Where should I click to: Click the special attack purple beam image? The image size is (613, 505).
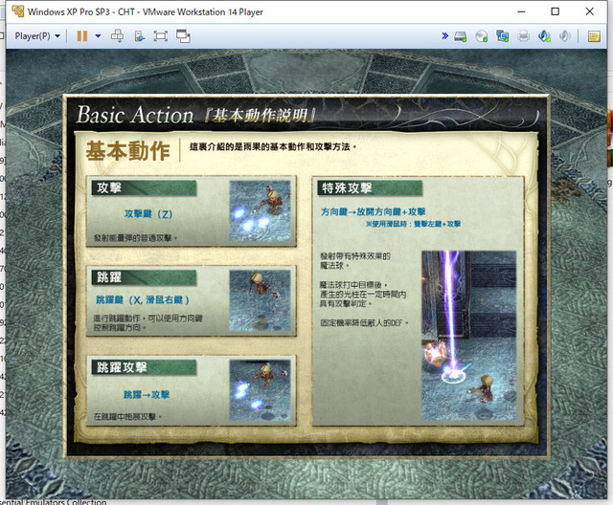click(x=468, y=336)
